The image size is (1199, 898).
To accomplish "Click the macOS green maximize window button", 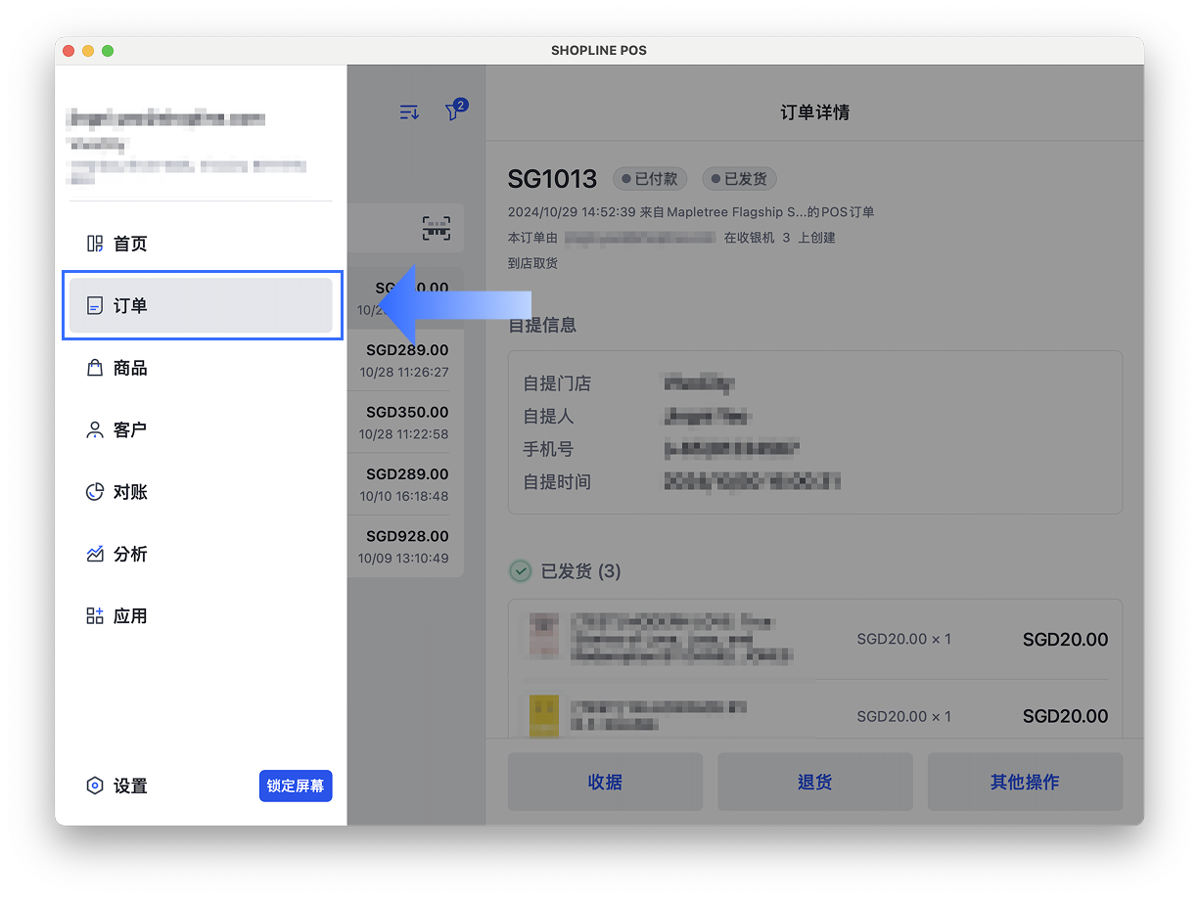I will tap(108, 51).
